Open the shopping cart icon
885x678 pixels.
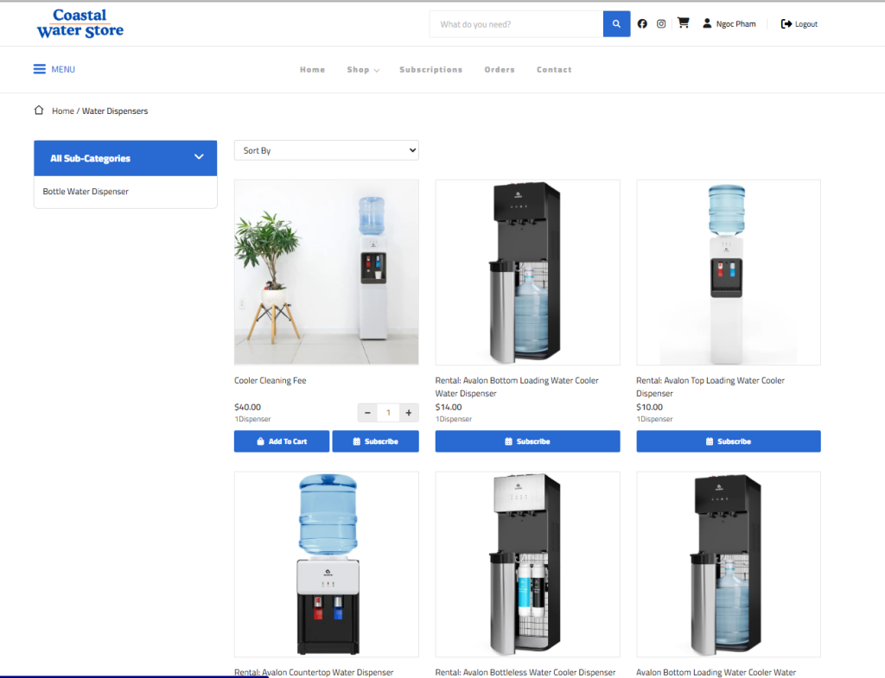pos(683,23)
